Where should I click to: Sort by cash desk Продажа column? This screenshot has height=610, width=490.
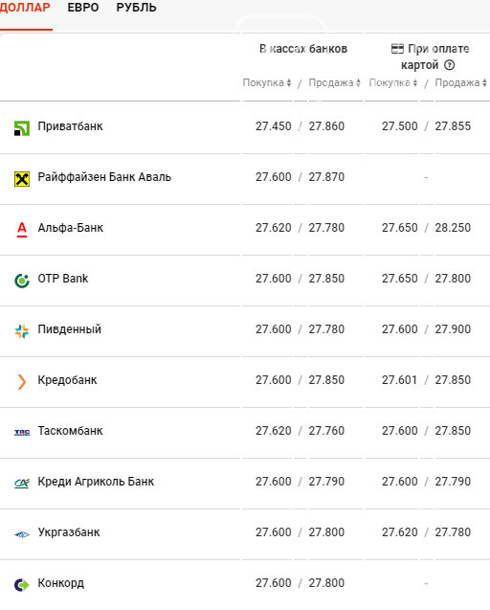click(334, 82)
